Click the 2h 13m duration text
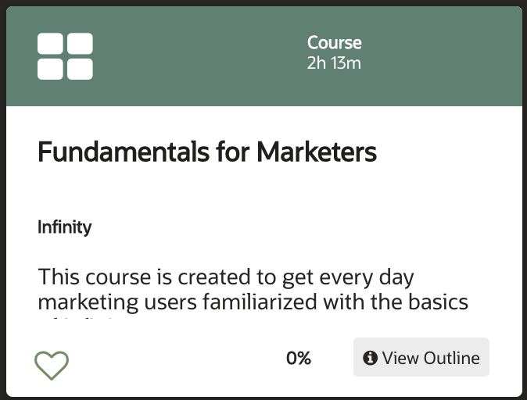 click(x=334, y=62)
